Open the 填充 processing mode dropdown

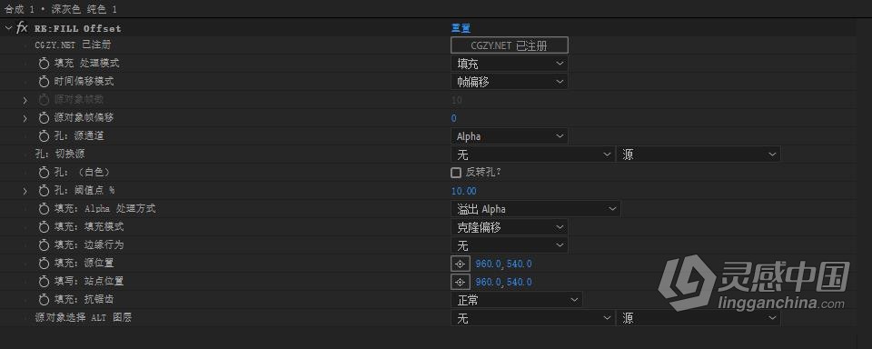coord(509,64)
